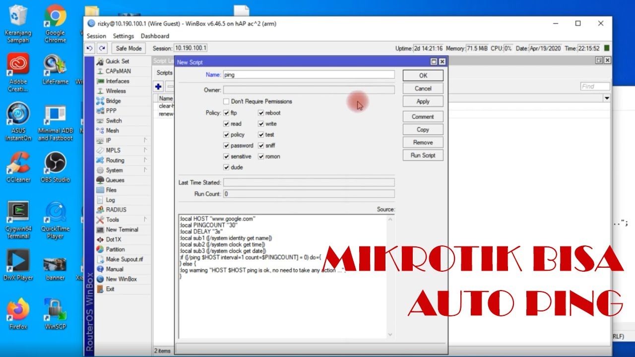The image size is (635, 357).
Task: Open WinSCP desktop shortcut
Action: (55, 313)
